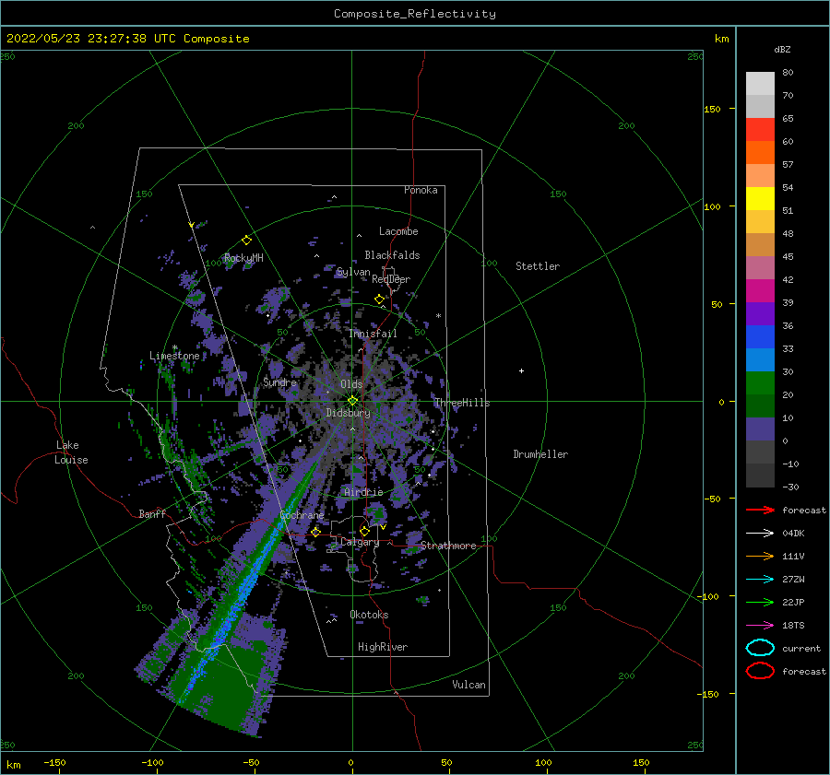This screenshot has width=830, height=775.
Task: Click the yellow diamond marker above Calgary
Action: point(364,531)
